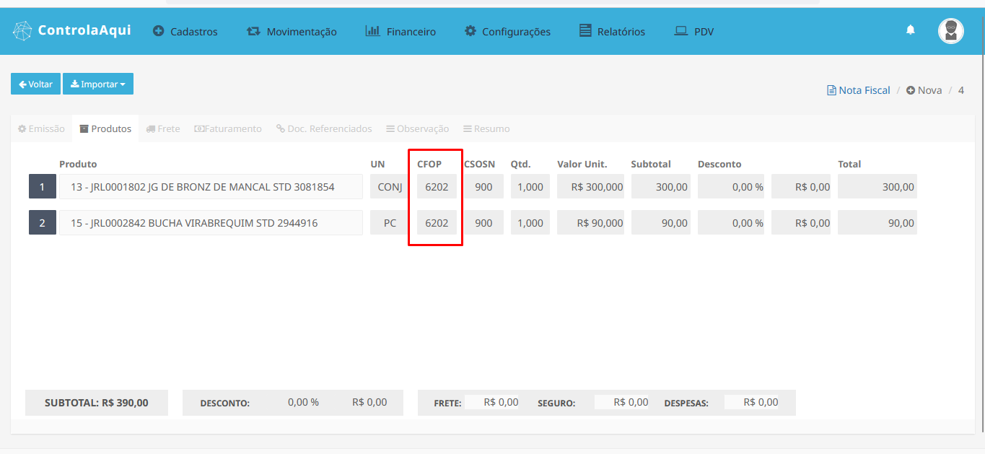Open the notifications bell icon
The width and height of the screenshot is (985, 454).
(911, 30)
